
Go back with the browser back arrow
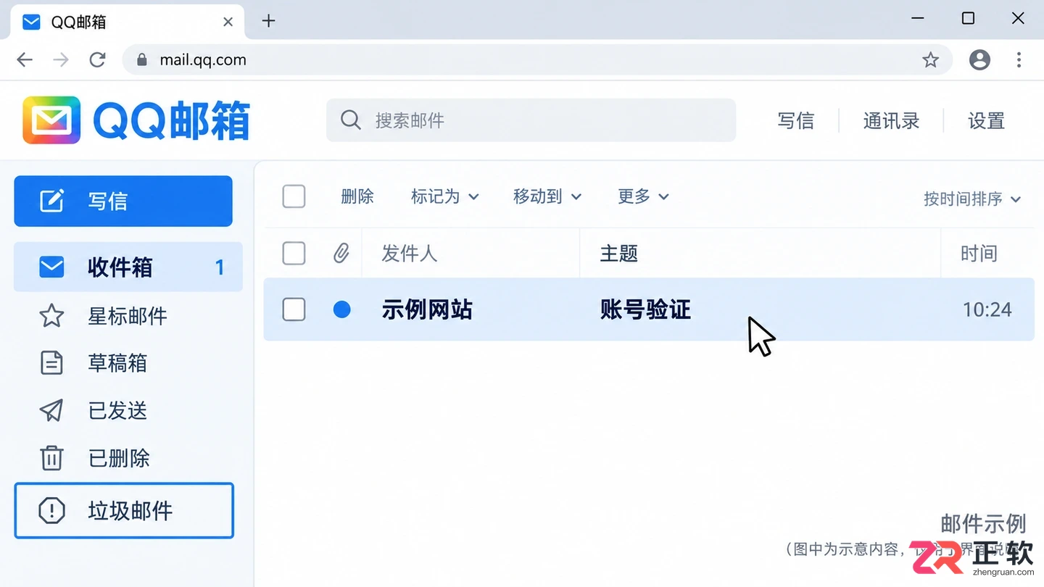pos(25,60)
